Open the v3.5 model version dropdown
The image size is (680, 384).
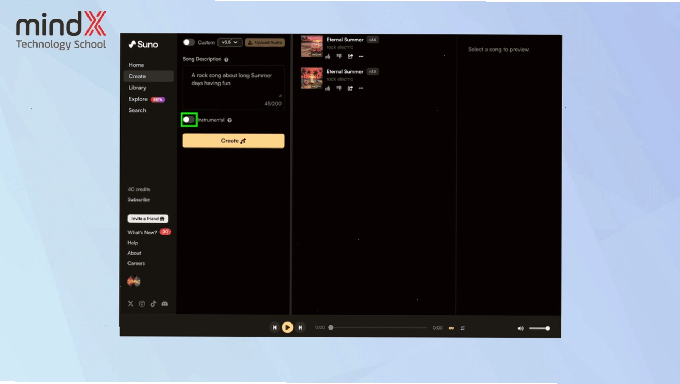coord(230,42)
